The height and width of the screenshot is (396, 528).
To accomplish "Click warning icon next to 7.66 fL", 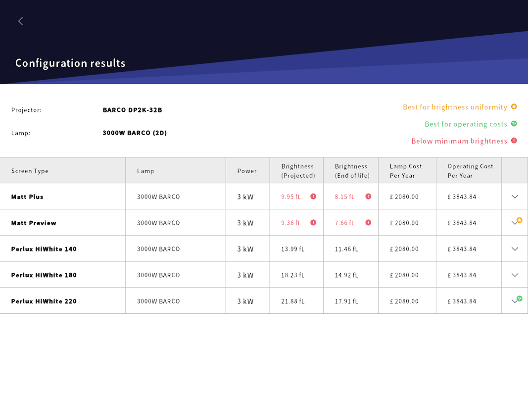I will (368, 223).
